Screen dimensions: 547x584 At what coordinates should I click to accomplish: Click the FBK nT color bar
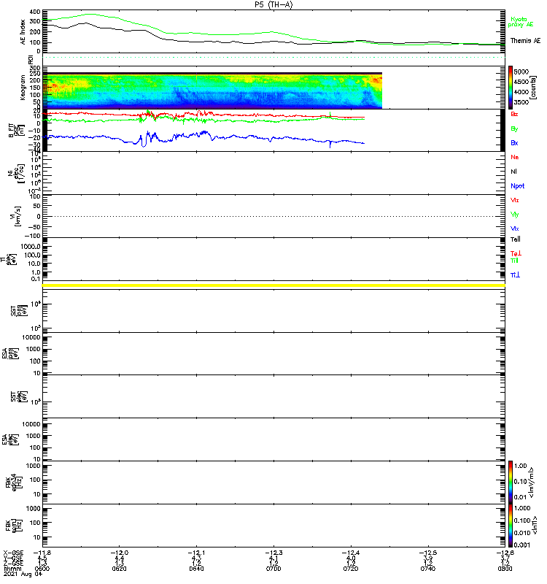(x=511, y=526)
